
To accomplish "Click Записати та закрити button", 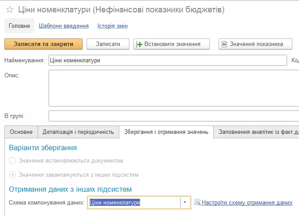I will click(x=43, y=44).
